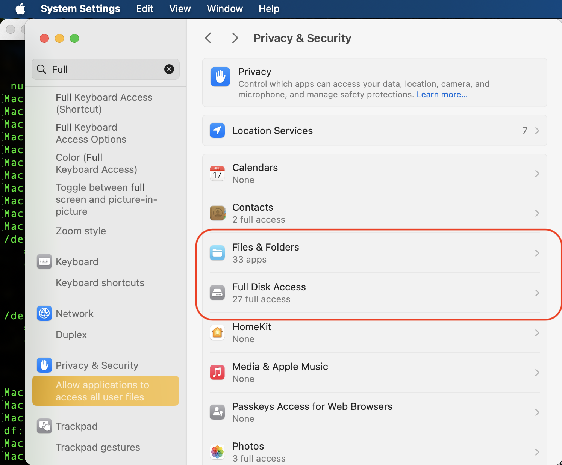This screenshot has width=562, height=465.
Task: Clear the search field text
Action: coord(169,69)
